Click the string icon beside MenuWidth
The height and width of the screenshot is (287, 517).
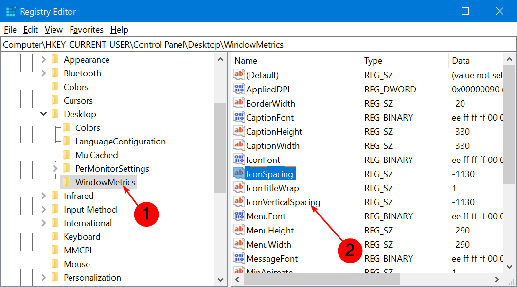click(x=239, y=244)
